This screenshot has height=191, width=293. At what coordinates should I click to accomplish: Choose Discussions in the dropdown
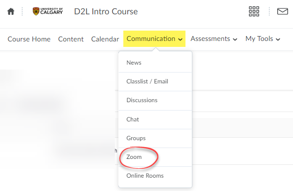click(155, 100)
